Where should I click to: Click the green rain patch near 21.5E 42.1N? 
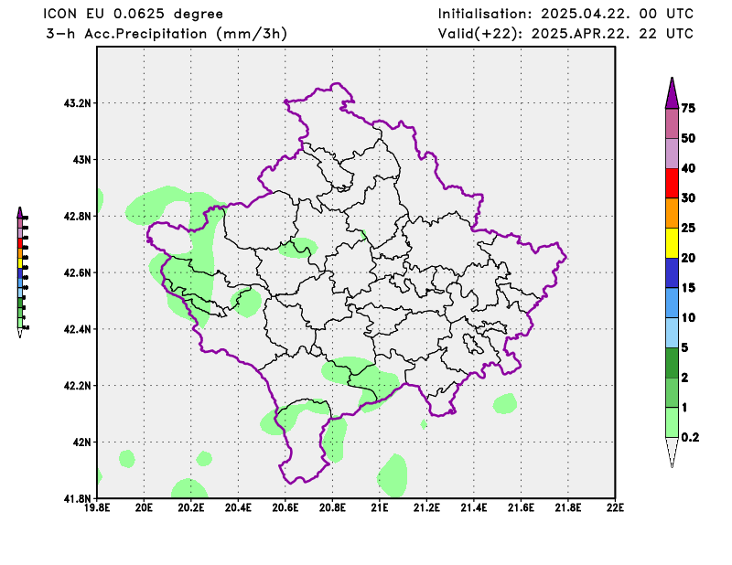pos(505,403)
